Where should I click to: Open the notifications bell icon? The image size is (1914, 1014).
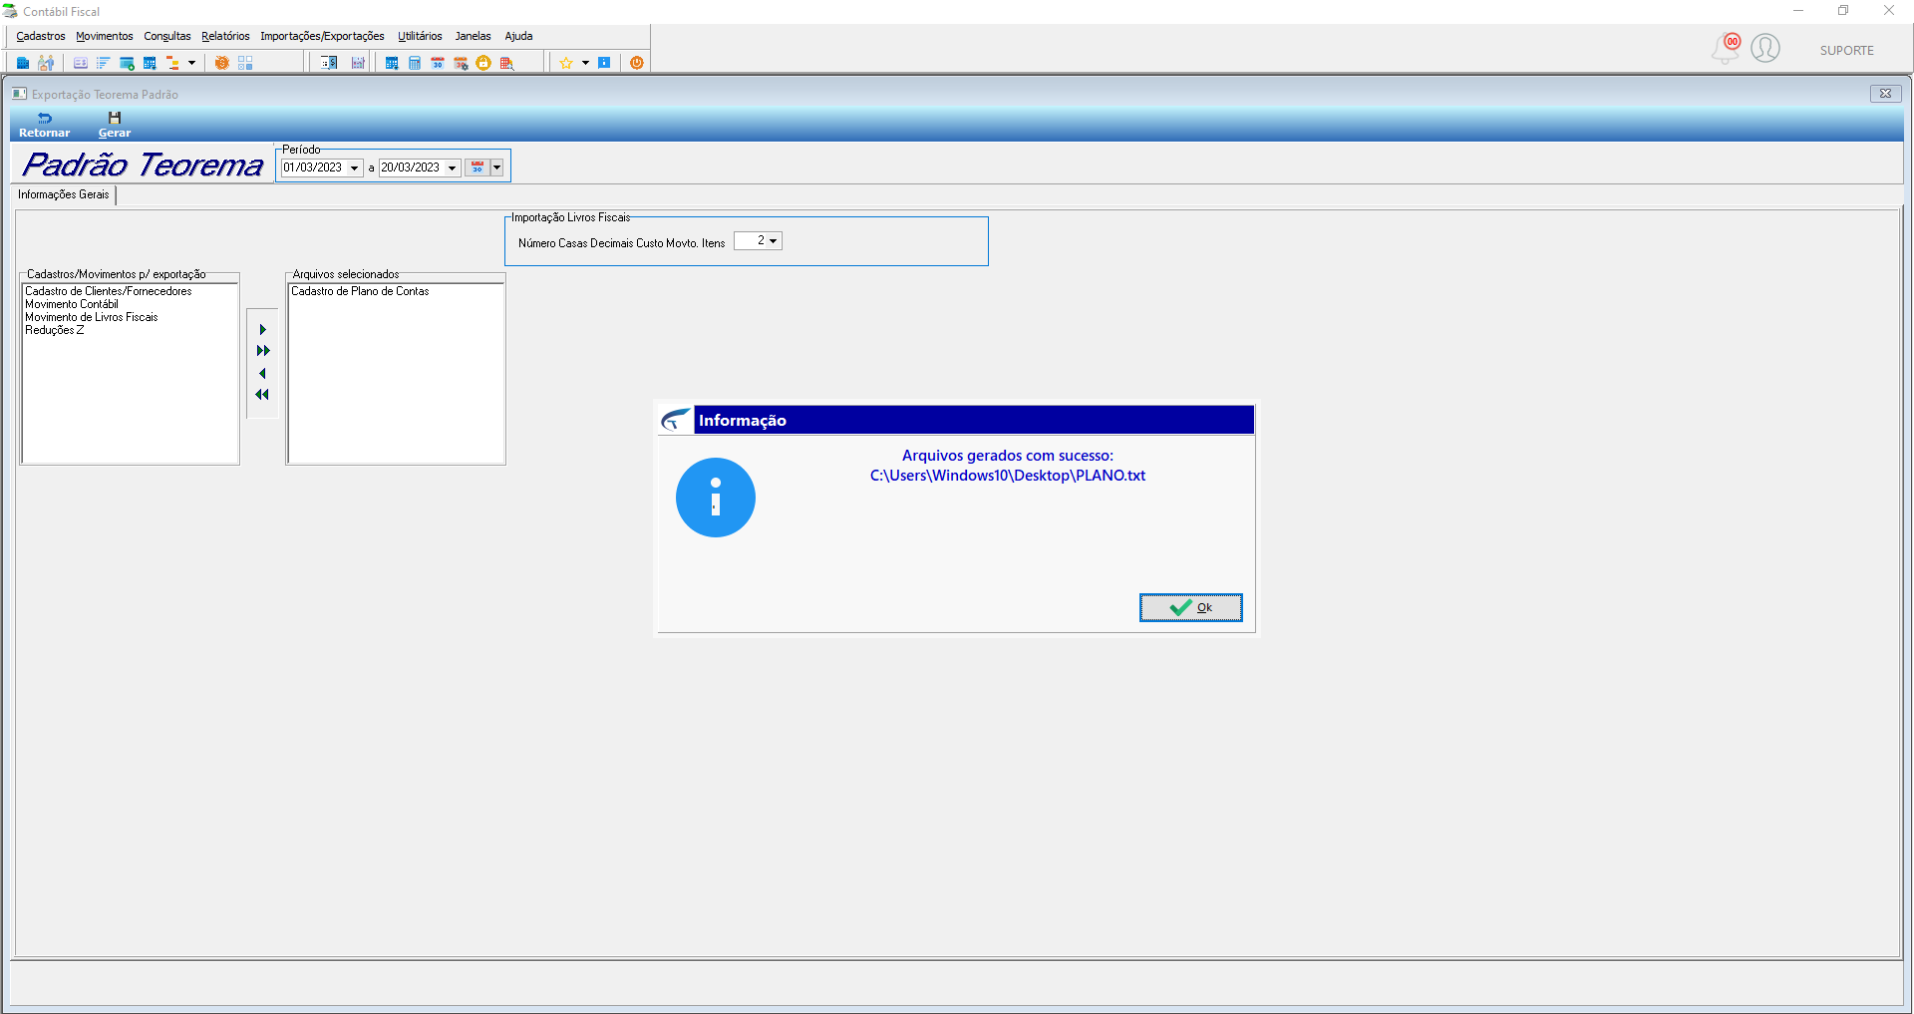click(x=1726, y=48)
